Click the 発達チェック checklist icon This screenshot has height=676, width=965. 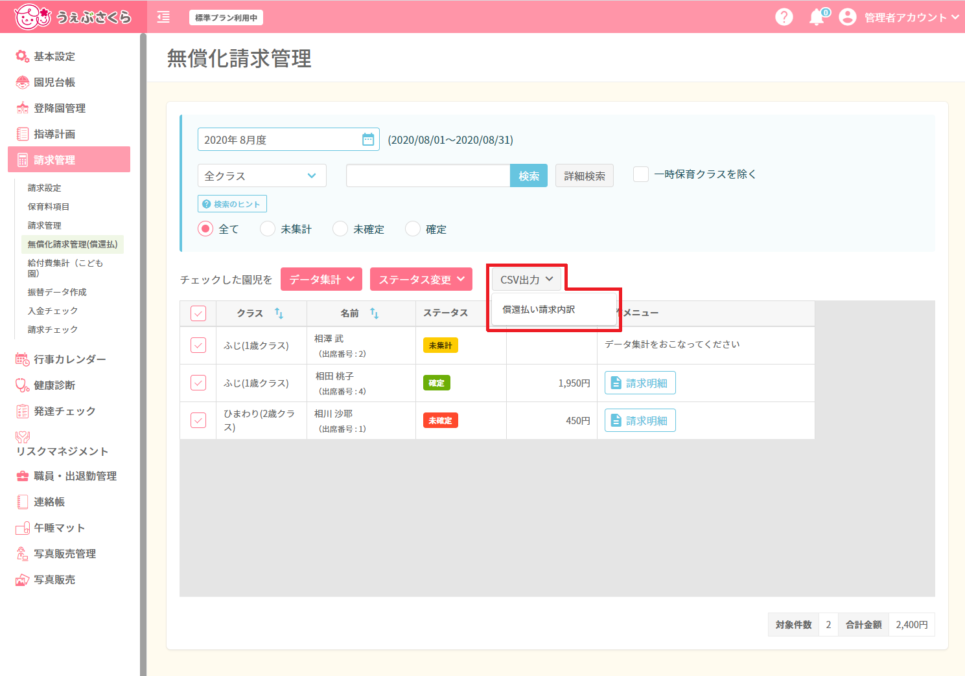tap(23, 411)
